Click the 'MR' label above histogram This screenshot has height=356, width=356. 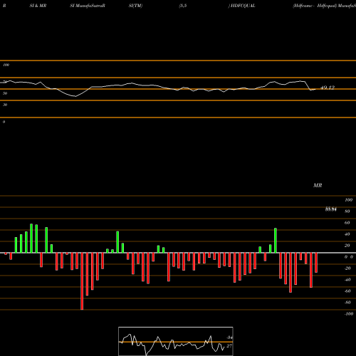(x=318, y=185)
